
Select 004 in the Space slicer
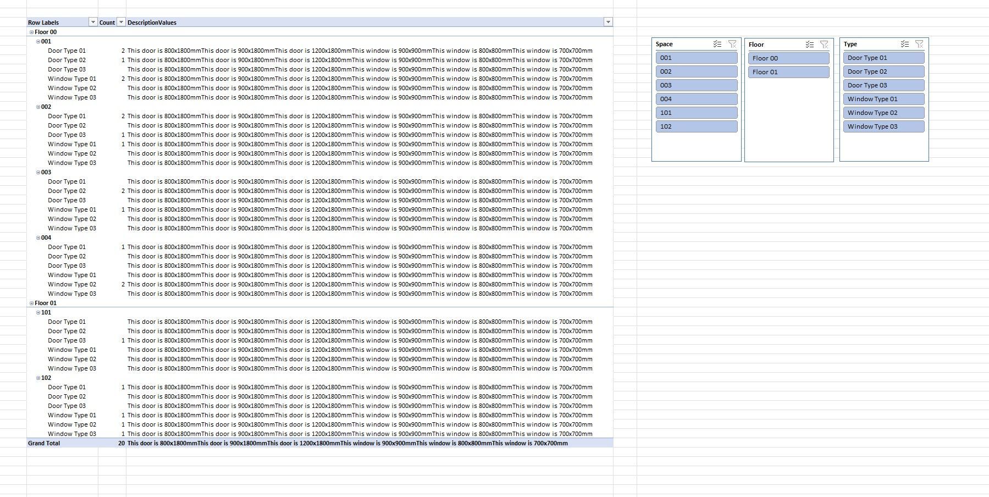pos(697,99)
